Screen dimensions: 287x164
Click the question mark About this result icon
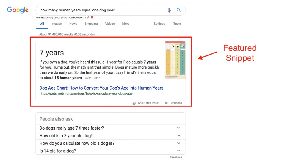134,103
